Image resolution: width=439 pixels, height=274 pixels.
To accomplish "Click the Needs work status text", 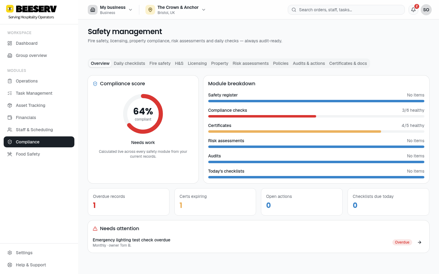I will (143, 142).
